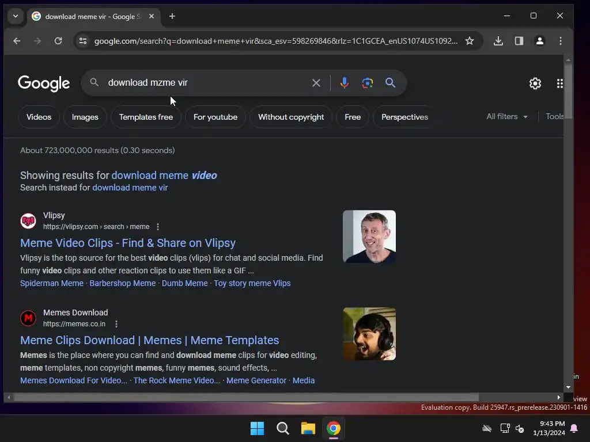This screenshot has width=590, height=442.
Task: View site information icon in address bar
Action: point(83,41)
